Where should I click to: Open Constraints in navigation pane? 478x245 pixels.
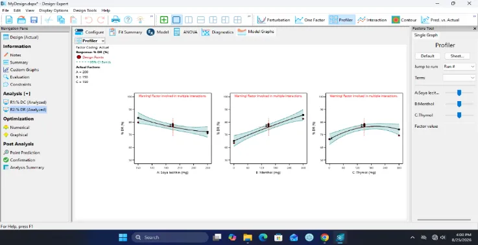tap(17, 84)
